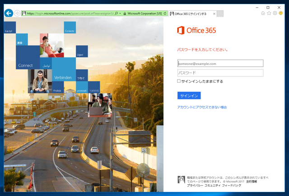Click the man with phone photo tile
Viewport: 289px width, 196px height.
[40, 81]
